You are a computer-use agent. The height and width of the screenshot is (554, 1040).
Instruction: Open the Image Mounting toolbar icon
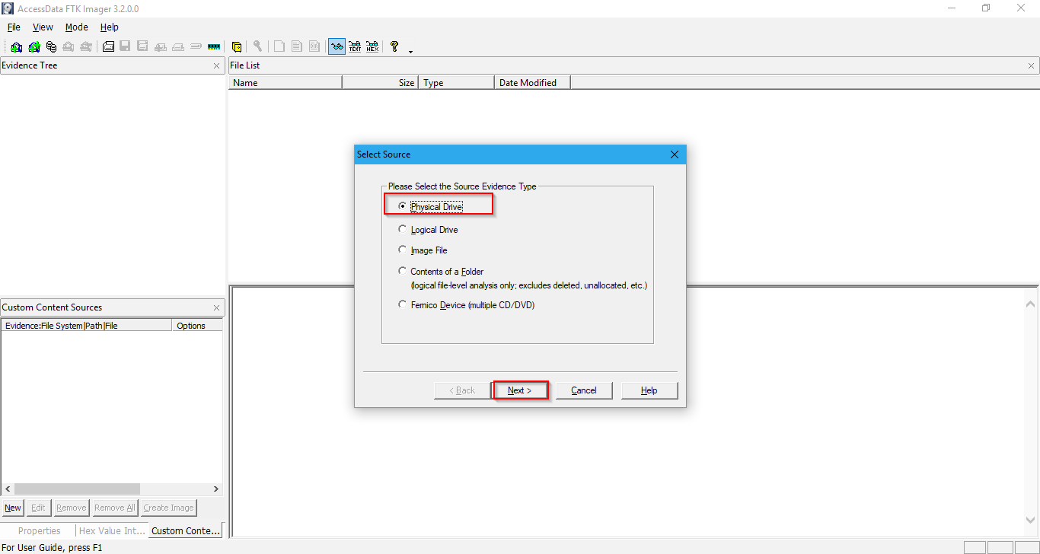(x=52, y=46)
